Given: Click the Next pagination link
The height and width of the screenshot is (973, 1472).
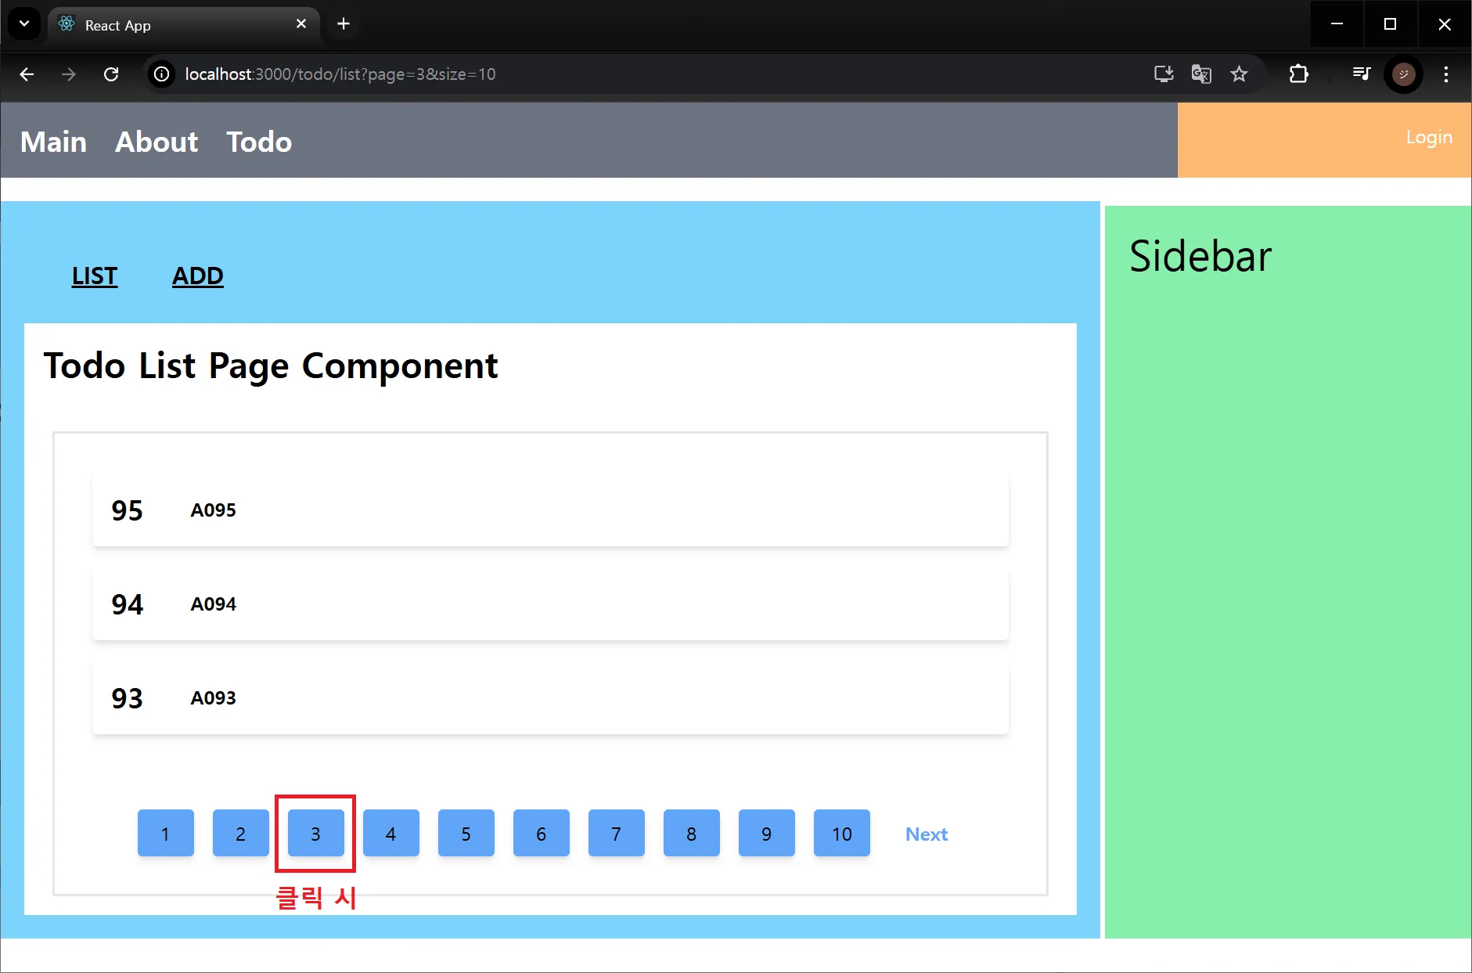Looking at the screenshot, I should point(927,834).
